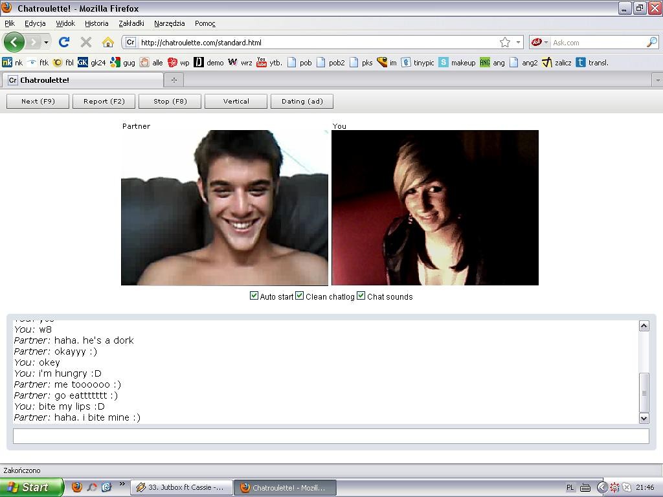Click into the Ask.com search field
This screenshot has height=497, width=663.
598,42
